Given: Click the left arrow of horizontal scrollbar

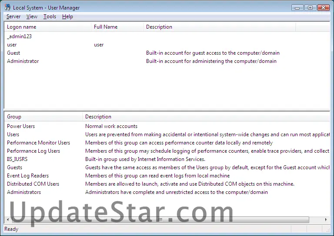Looking at the screenshot, I should coord(8,220).
